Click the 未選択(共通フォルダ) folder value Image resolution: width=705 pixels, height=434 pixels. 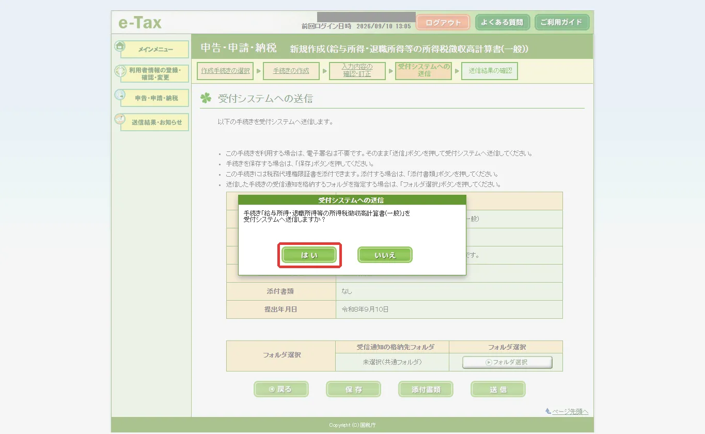coord(392,362)
